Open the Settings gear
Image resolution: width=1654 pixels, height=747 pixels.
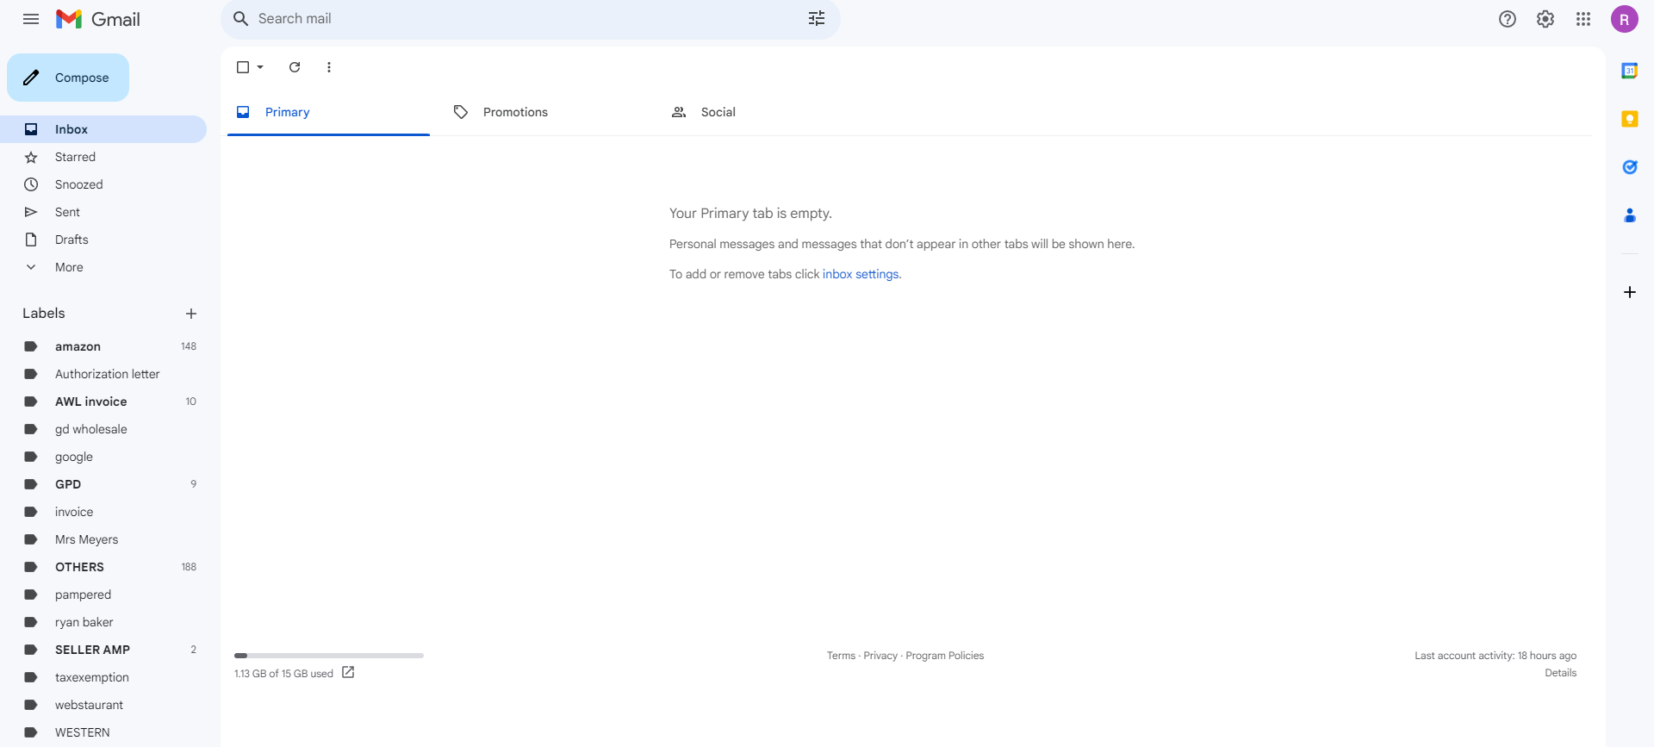coord(1545,19)
